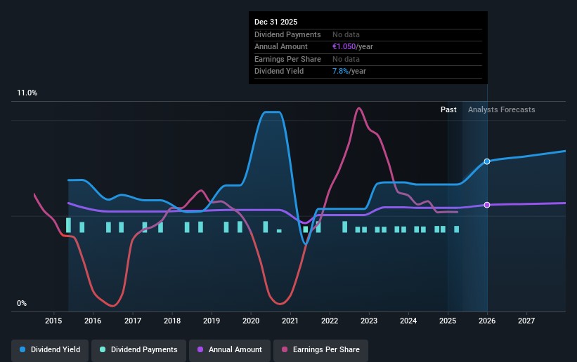577x362 pixels.
Task: Click the purple dot beside Annual Amount
Action: click(200, 349)
